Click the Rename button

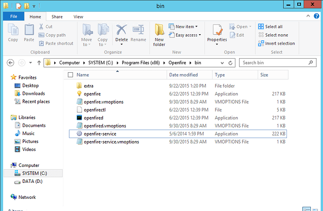tap(139, 33)
